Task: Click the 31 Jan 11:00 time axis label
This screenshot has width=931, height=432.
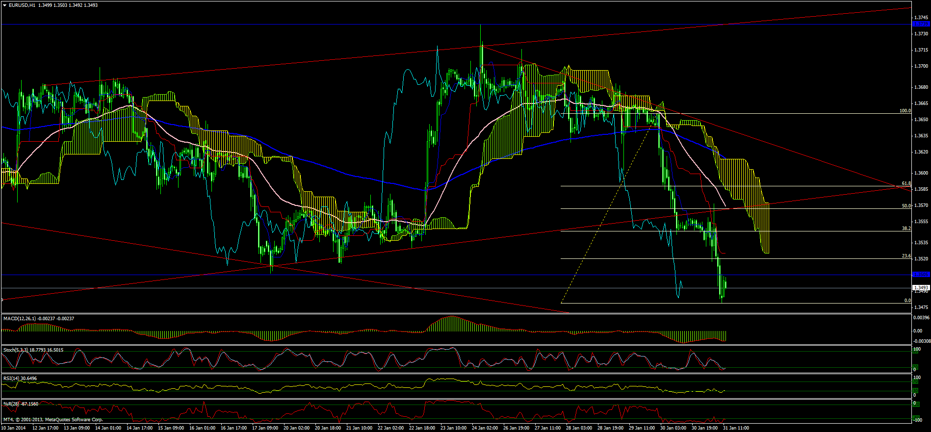Action: pos(736,428)
